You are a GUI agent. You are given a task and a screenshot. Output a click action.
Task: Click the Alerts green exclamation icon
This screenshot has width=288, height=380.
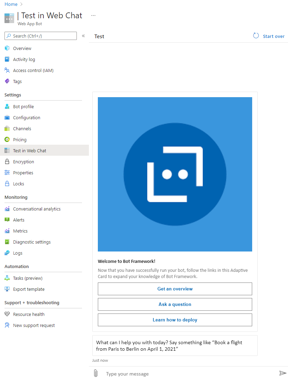(x=7, y=220)
